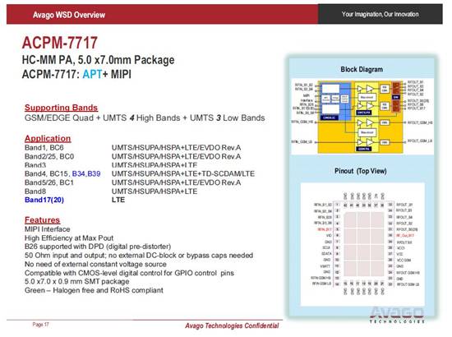The height and width of the screenshot is (337, 452).
Task: Click the GSM/EDGE Quad bands line
Action: pos(145,118)
